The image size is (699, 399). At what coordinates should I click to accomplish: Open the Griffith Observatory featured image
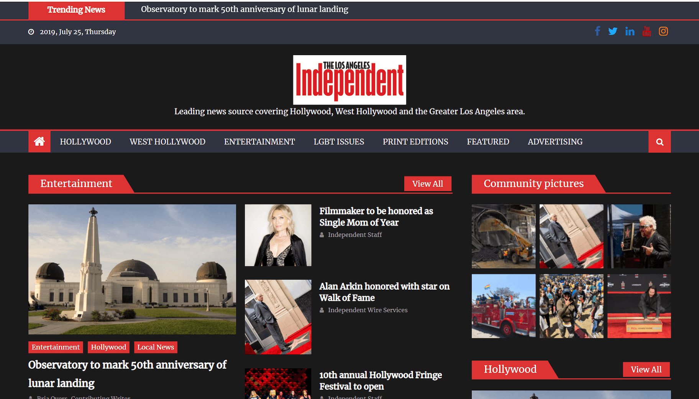tap(132, 269)
